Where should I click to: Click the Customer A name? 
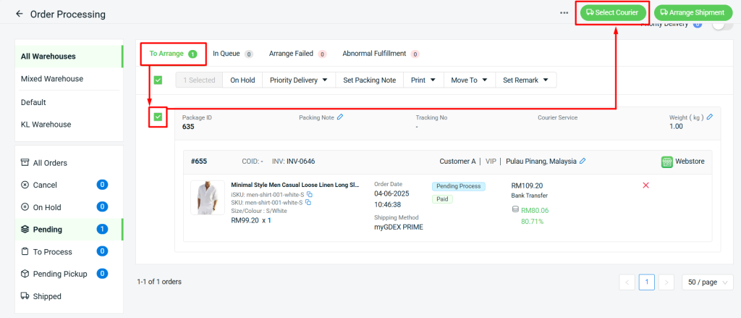click(457, 162)
